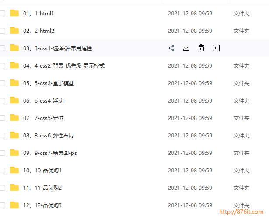Click folder icon next to 10、10-品优购1

click(14, 170)
